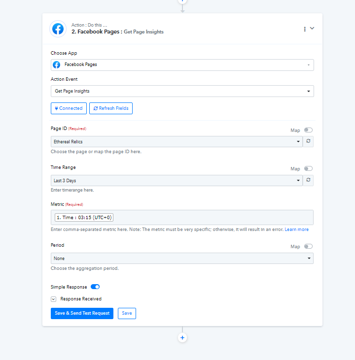The width and height of the screenshot is (355, 360).
Task: Open the Period None dropdown
Action: tap(182, 258)
